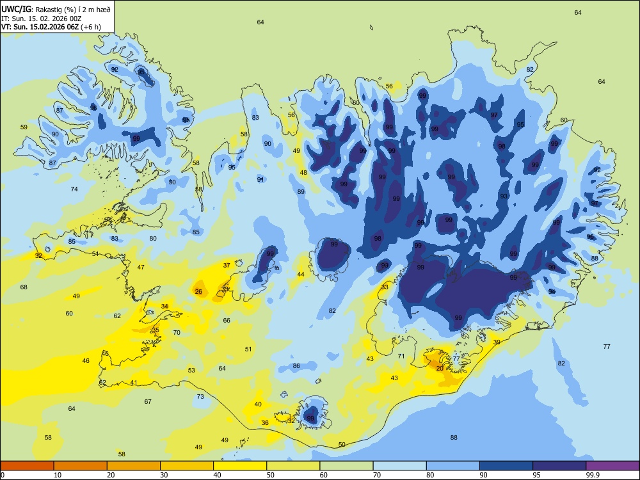Click the 95 tick label in the legend bar

click(536, 475)
